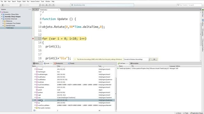Image resolution: width=204 pixels, height=114 pixels.
Task: Open the Edit menu
Action: tap(5, 1)
